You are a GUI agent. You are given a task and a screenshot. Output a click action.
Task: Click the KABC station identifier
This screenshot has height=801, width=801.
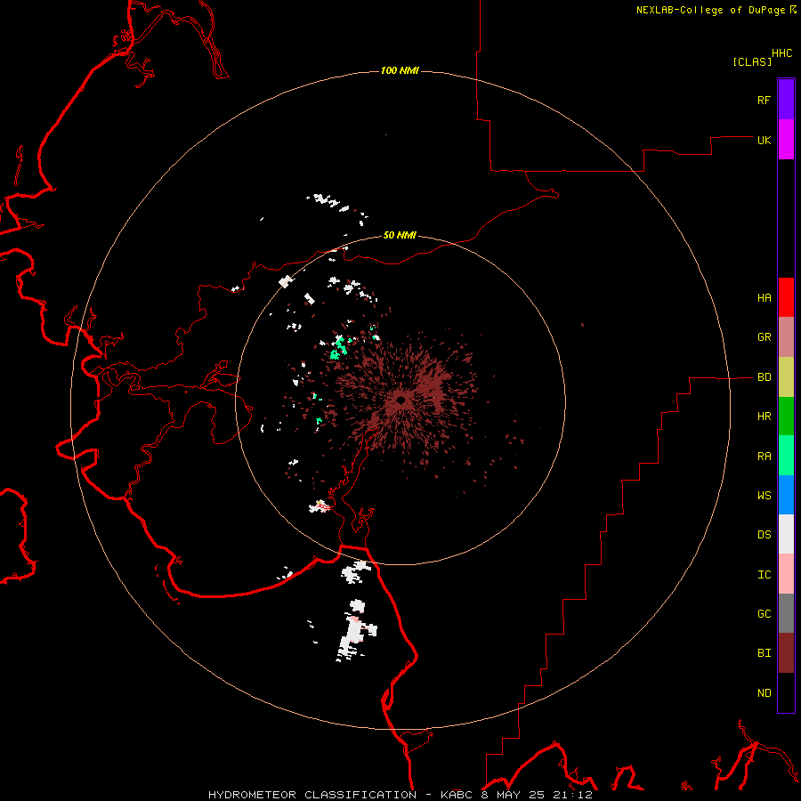point(457,795)
